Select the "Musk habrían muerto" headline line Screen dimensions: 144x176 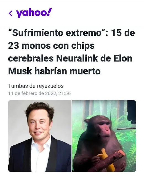[54, 71]
